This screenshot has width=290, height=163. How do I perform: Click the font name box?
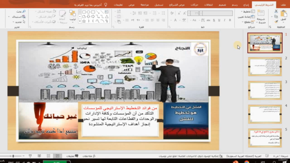(x=217, y=13)
